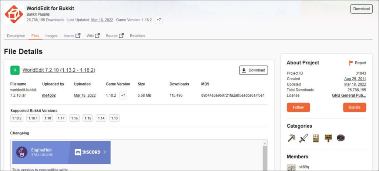The height and width of the screenshot is (171, 379).
Task: Click the orange Follow button
Action: [298, 107]
